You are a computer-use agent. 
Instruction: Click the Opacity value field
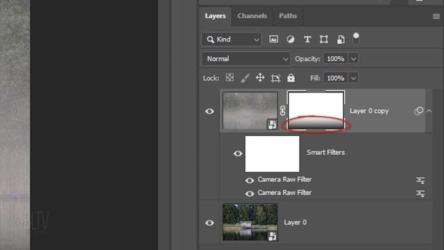click(x=336, y=58)
